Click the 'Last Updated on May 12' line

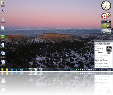pos(102,67)
